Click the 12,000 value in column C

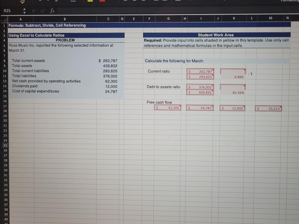click(x=111, y=86)
